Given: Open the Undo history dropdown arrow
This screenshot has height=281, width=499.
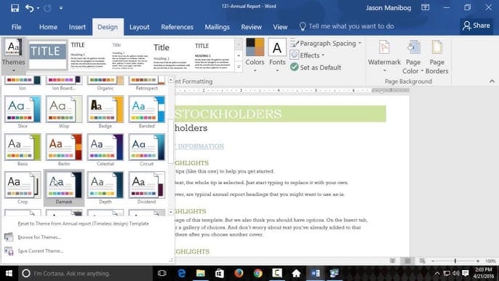Looking at the screenshot, I should [x=38, y=8].
